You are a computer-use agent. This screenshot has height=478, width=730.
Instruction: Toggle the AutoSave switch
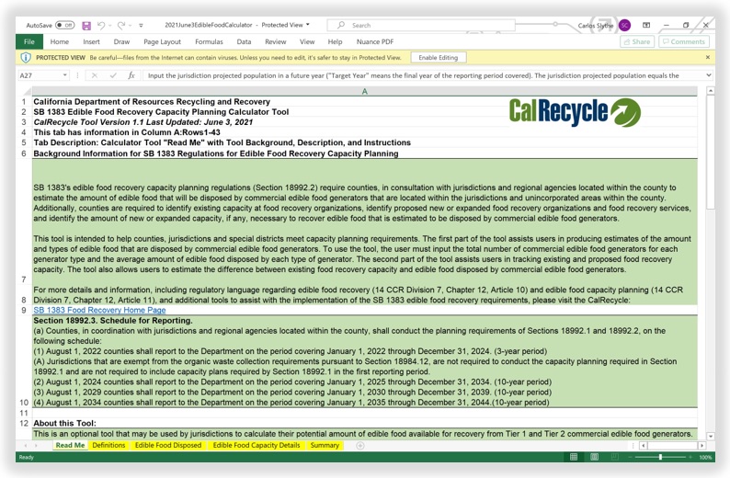(x=64, y=25)
